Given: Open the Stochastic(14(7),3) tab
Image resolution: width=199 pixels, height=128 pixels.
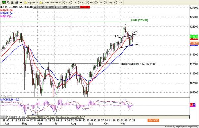Looking at the screenshot, I should tap(36, 117).
